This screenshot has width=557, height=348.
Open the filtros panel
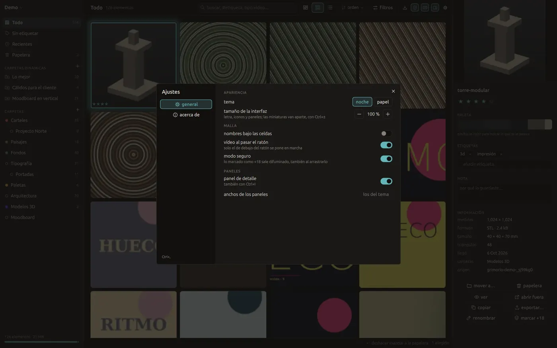[x=383, y=8]
